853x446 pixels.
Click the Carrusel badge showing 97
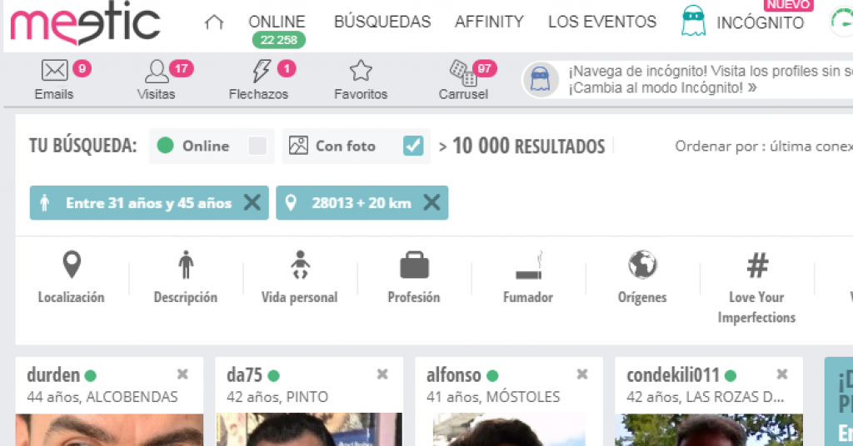coord(484,68)
